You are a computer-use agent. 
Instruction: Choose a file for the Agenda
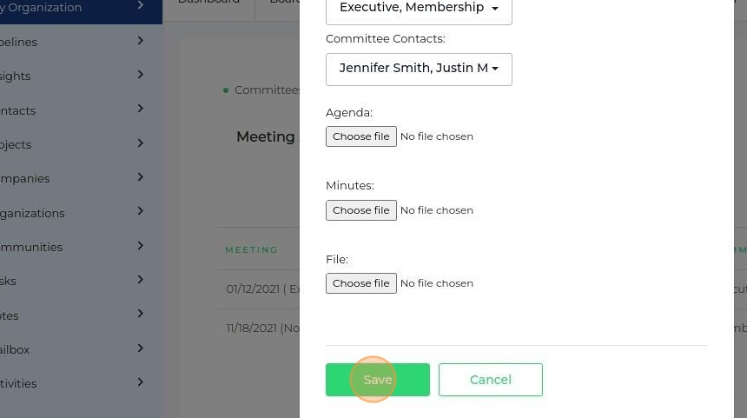[x=361, y=136]
